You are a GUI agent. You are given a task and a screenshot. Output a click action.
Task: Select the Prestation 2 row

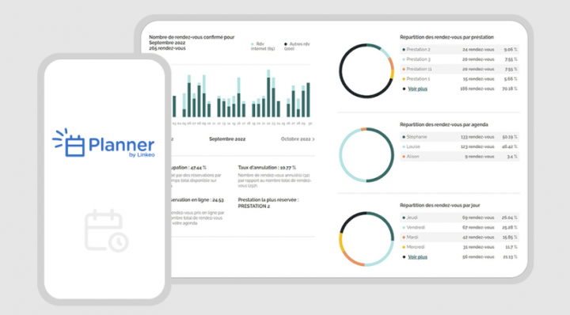(x=459, y=49)
